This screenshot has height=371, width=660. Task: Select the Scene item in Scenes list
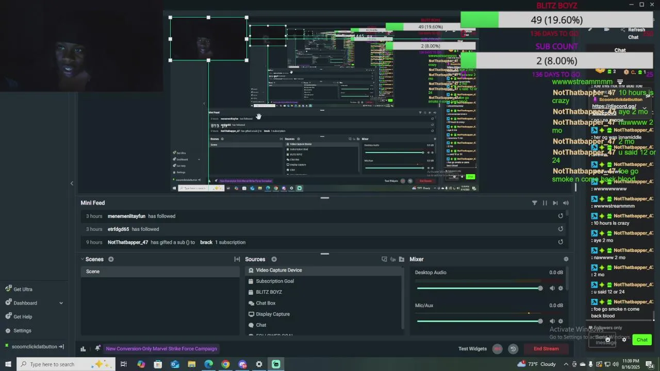coord(160,272)
